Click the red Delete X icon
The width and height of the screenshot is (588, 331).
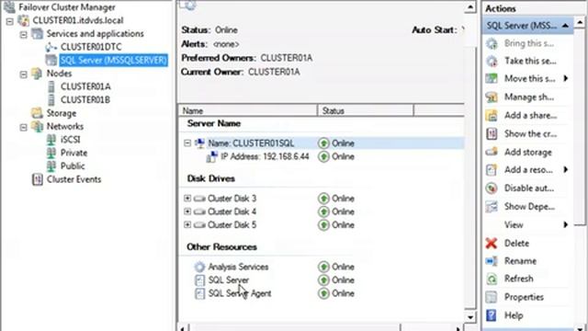[492, 243]
